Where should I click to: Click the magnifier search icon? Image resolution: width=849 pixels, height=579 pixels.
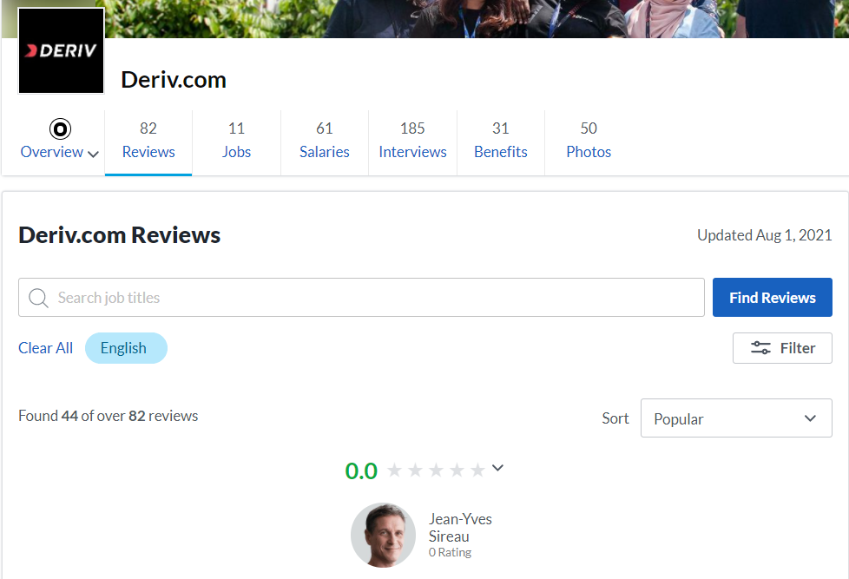click(x=38, y=298)
